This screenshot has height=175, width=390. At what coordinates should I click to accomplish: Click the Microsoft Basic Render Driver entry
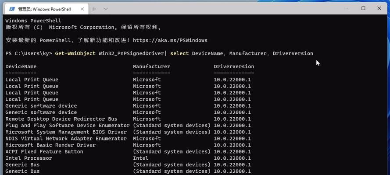(50, 145)
